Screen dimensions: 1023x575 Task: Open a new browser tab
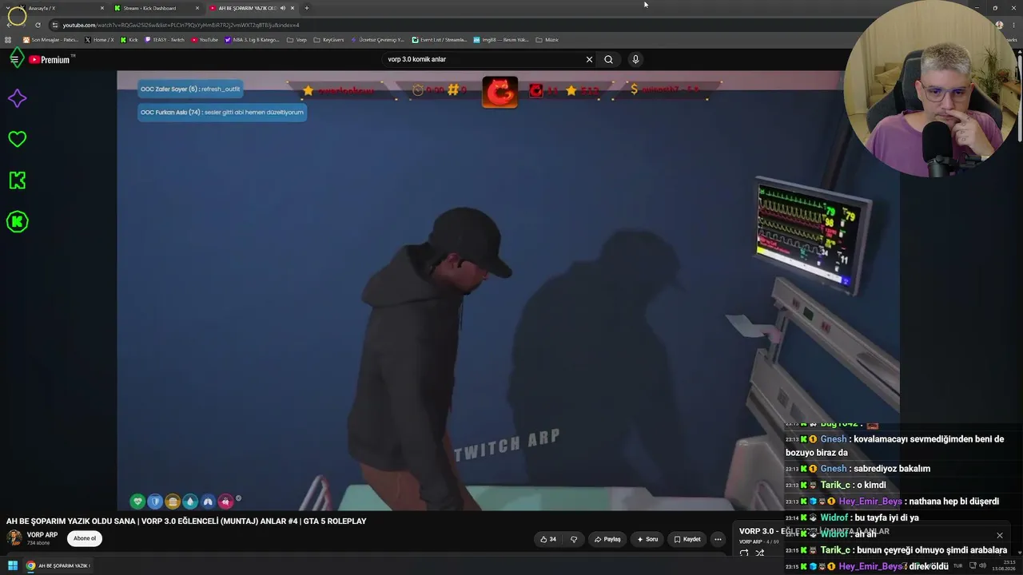click(307, 8)
